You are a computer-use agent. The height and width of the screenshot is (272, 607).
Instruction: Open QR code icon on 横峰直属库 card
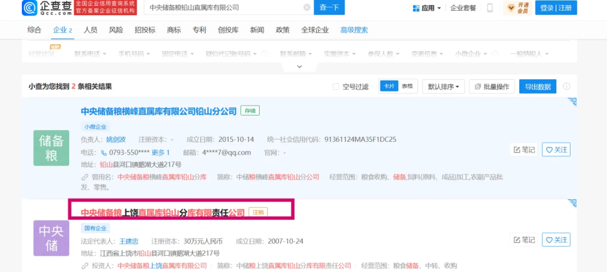[572, 102]
